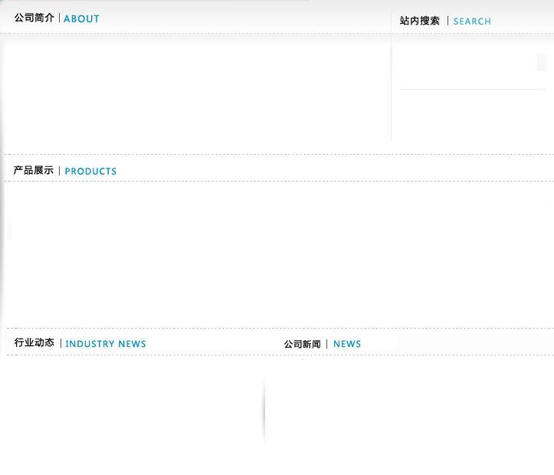Select the SEARCH label text
The image size is (554, 475).
(472, 21)
